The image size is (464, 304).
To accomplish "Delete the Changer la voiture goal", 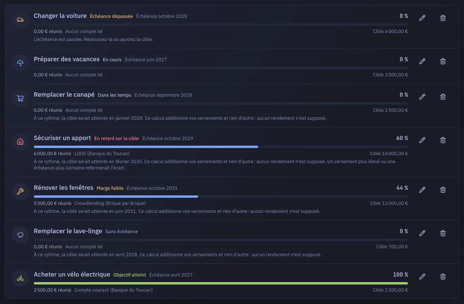I will (443, 18).
